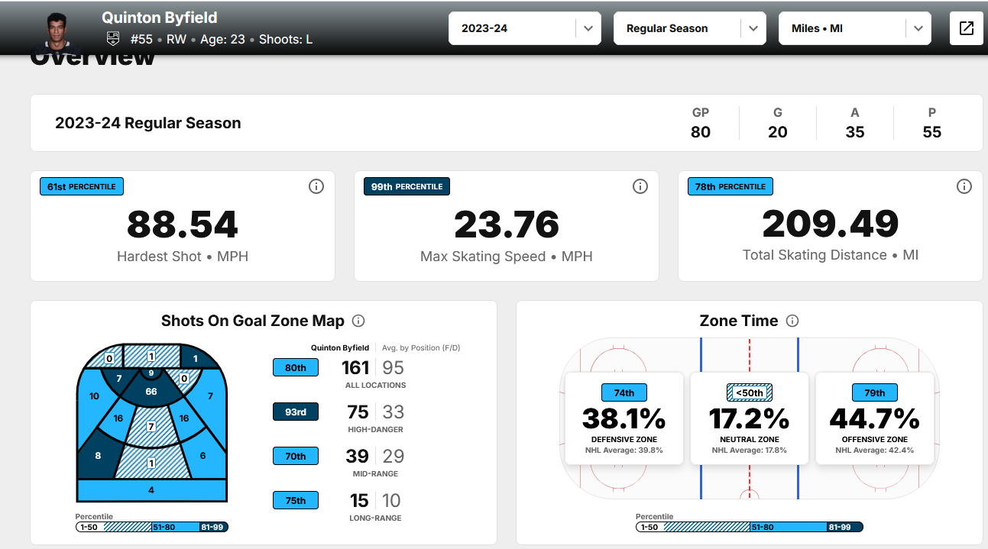The width and height of the screenshot is (988, 549).
Task: Open the Miles • MI units dropdown
Action: click(854, 28)
